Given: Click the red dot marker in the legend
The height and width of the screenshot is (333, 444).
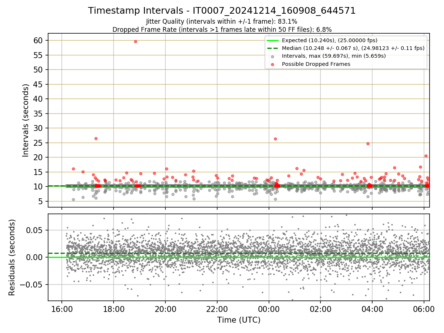Looking at the screenshot, I should pyautogui.click(x=272, y=64).
